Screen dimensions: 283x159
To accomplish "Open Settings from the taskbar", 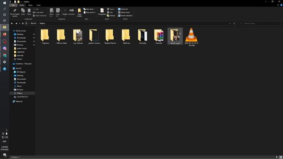I will (4, 62).
